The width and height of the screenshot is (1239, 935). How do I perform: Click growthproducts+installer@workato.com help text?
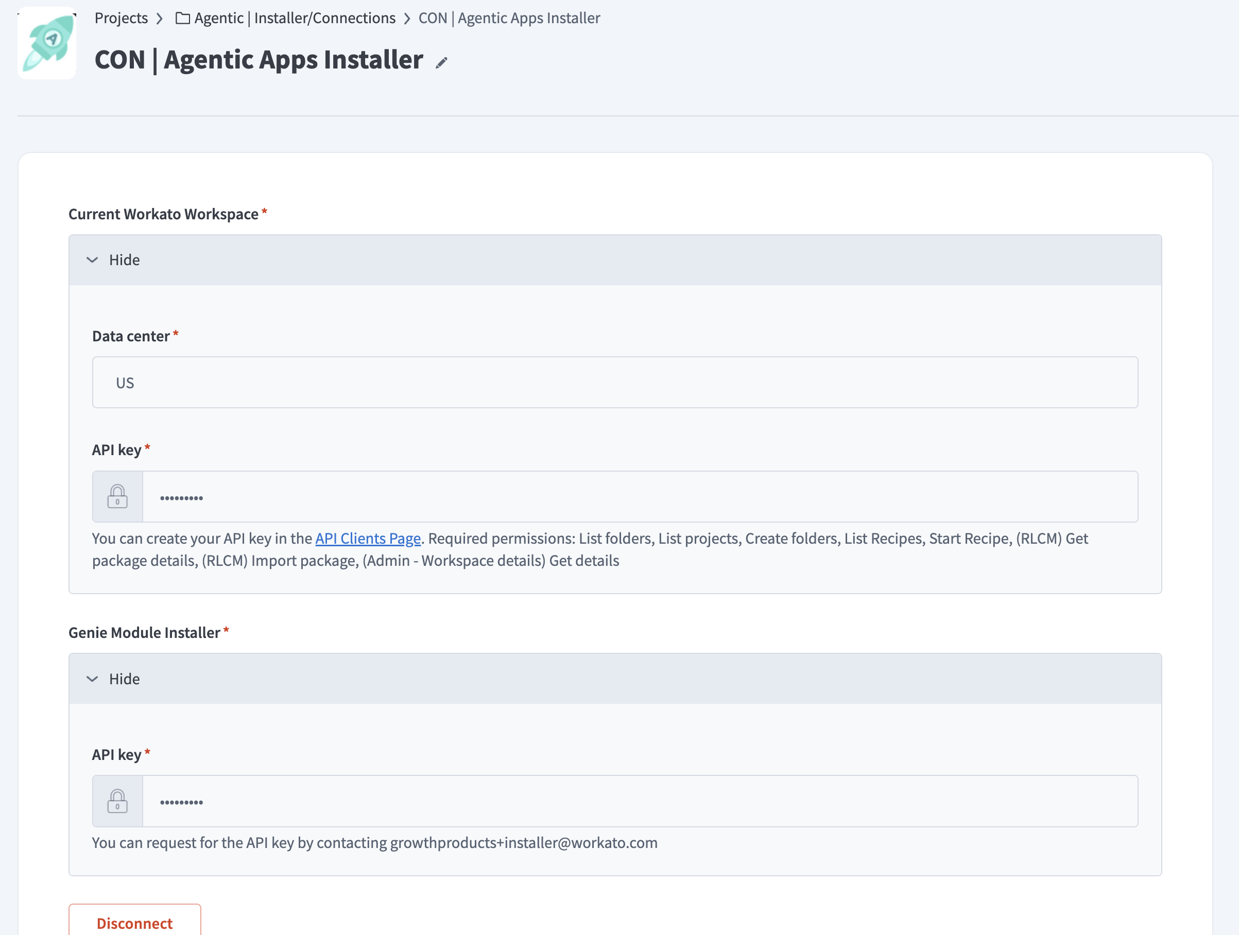point(524,843)
